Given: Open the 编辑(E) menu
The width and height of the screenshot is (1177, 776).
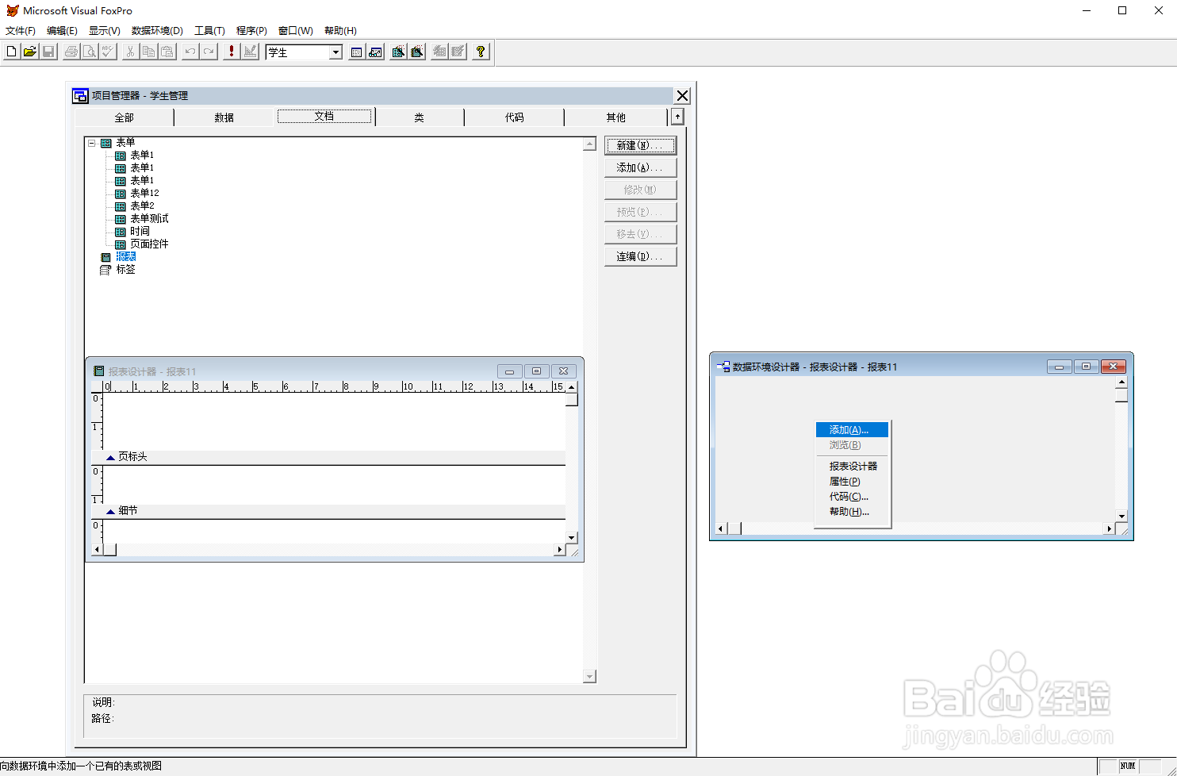Looking at the screenshot, I should (62, 31).
